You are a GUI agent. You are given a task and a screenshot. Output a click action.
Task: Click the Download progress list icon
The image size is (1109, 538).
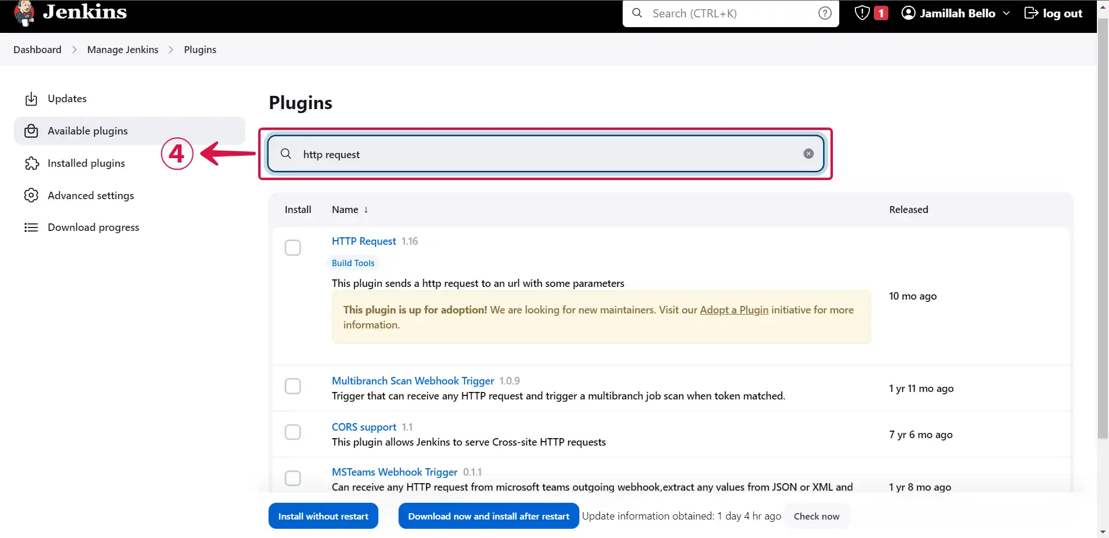click(x=31, y=227)
